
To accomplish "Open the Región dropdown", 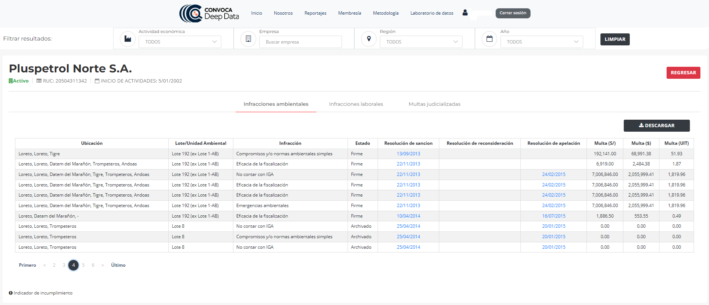I will pyautogui.click(x=421, y=42).
